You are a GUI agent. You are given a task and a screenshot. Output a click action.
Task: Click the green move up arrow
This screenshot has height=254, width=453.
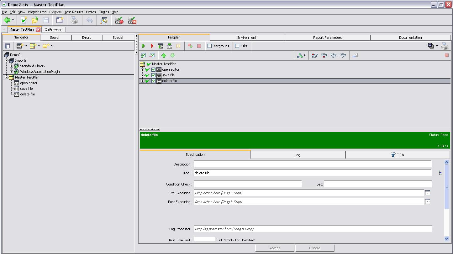click(164, 55)
